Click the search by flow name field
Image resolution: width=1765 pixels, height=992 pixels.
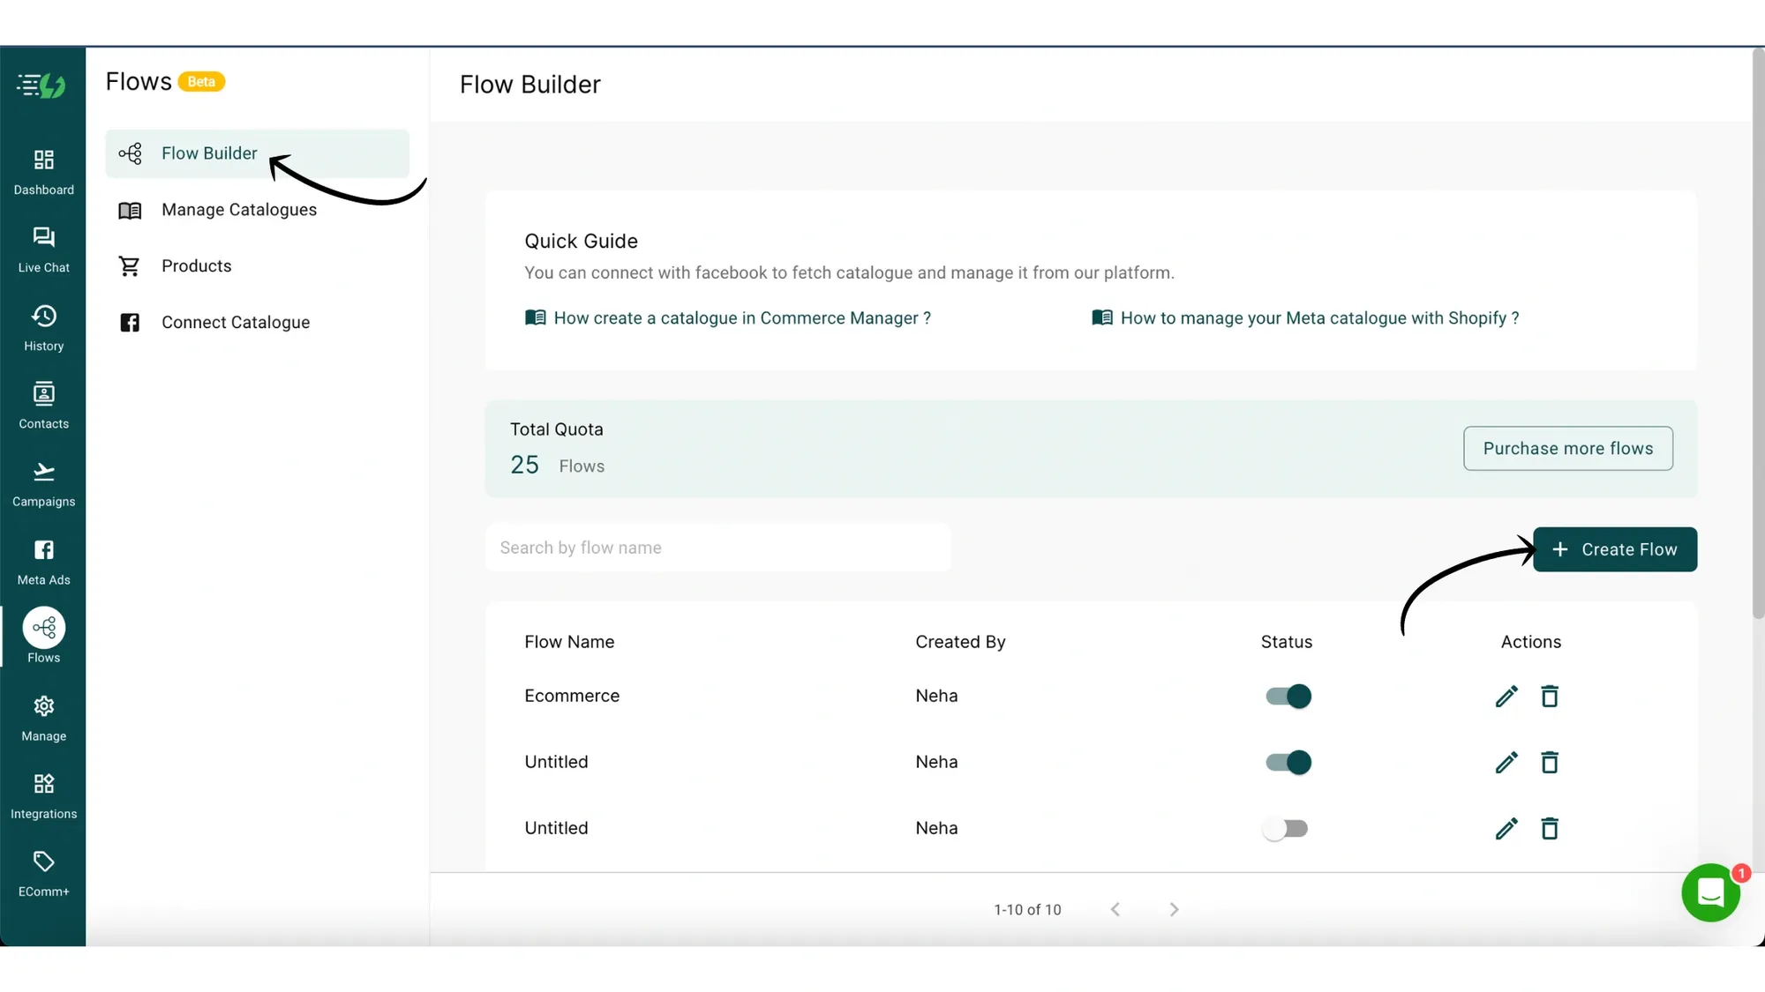(x=719, y=547)
